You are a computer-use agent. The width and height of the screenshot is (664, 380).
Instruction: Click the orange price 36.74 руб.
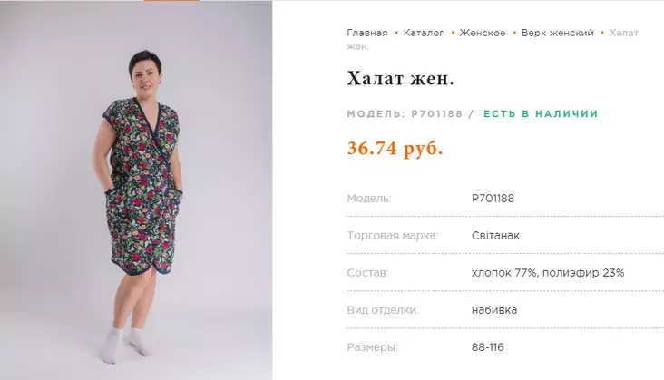point(395,148)
